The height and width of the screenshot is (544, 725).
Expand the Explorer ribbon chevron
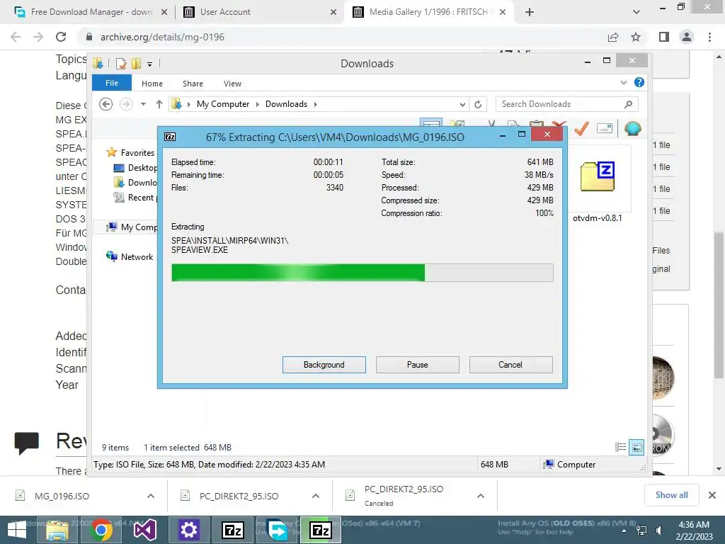[x=623, y=82]
